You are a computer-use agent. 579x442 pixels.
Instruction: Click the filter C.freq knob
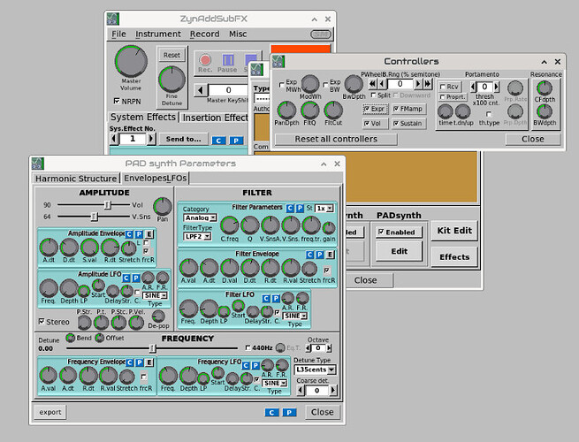pos(229,225)
